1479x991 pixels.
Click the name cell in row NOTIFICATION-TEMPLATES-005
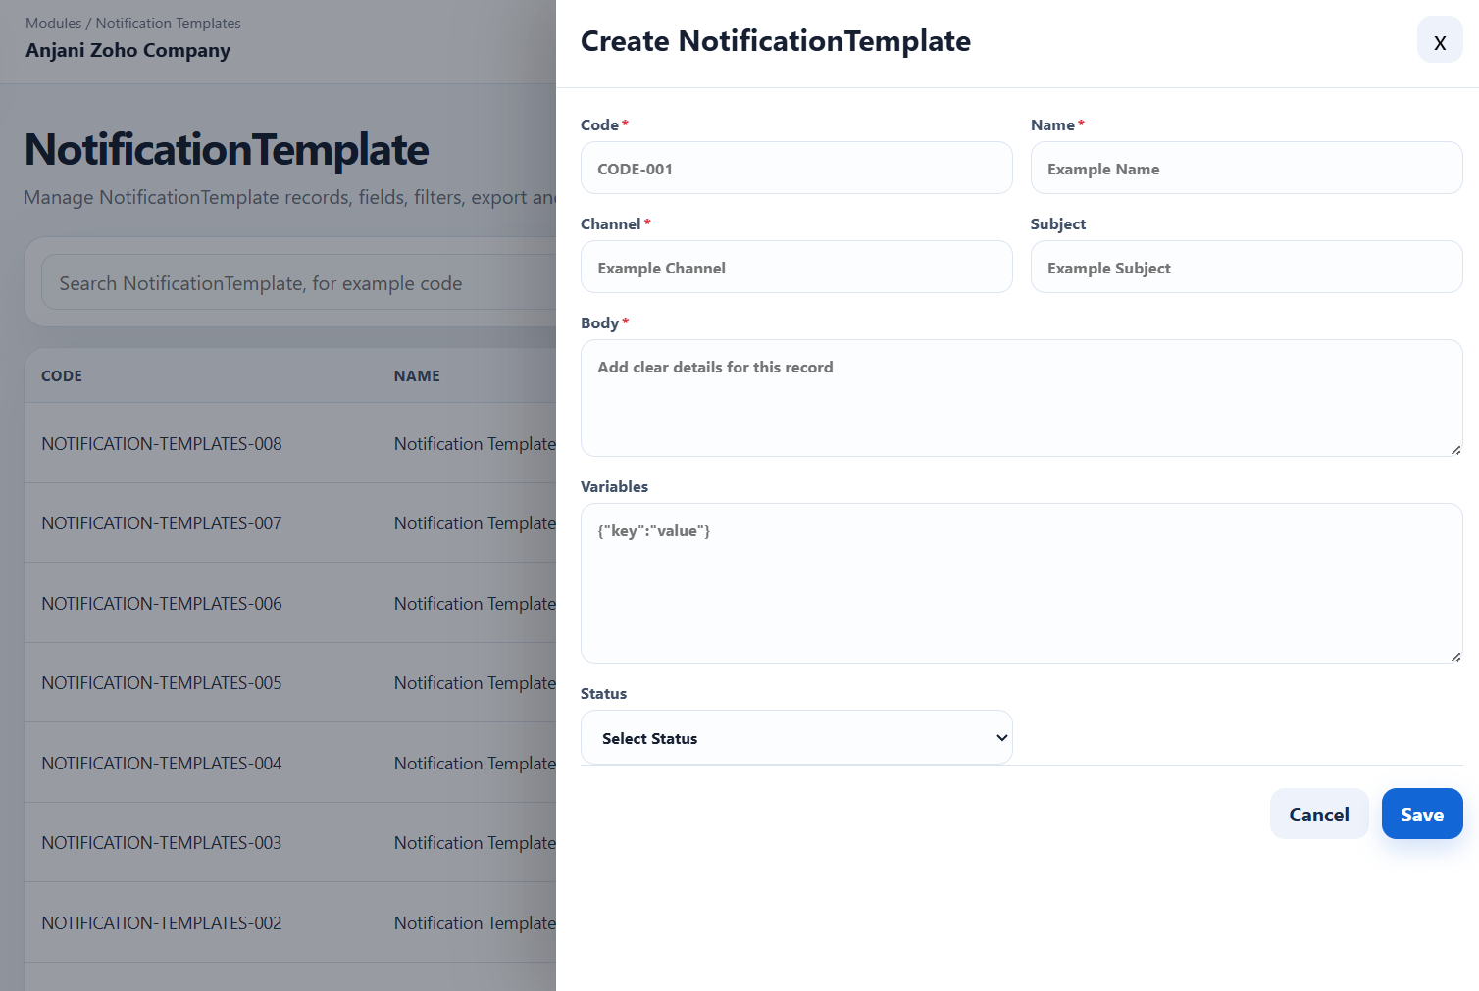475,683
